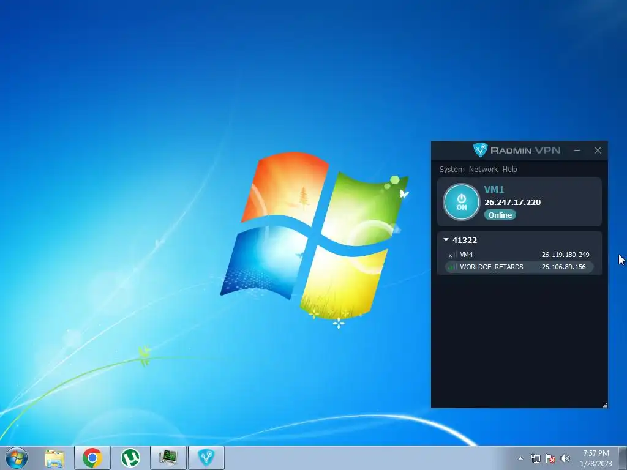Click the local IP address 26.247.17.220

point(512,202)
